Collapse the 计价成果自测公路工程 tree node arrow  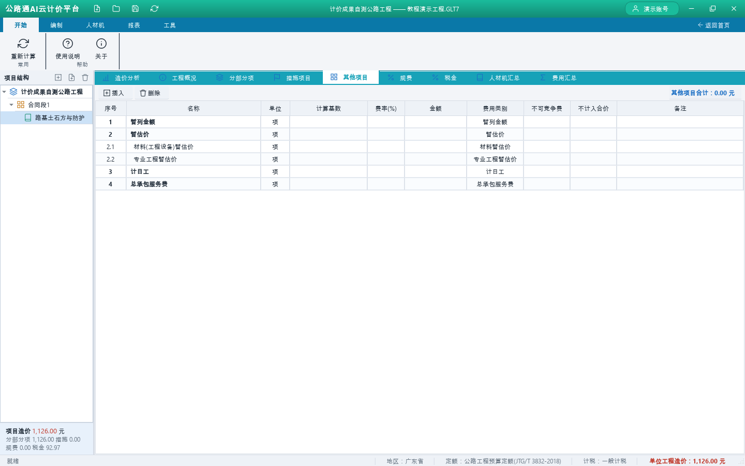tap(4, 92)
